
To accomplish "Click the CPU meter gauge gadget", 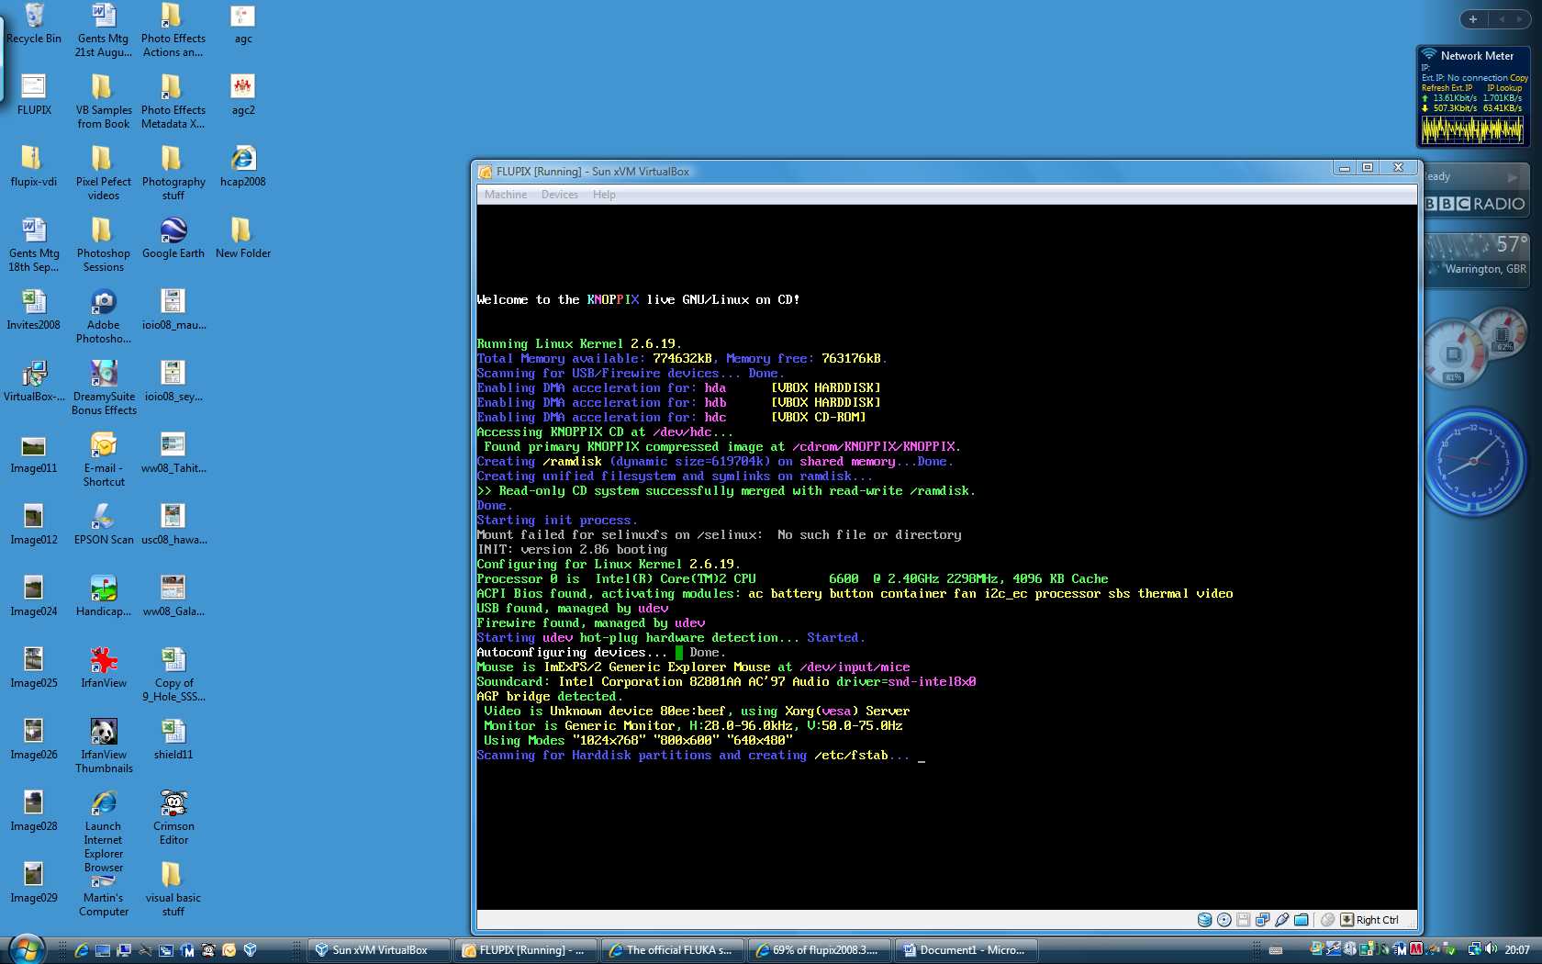I will 1455,353.
